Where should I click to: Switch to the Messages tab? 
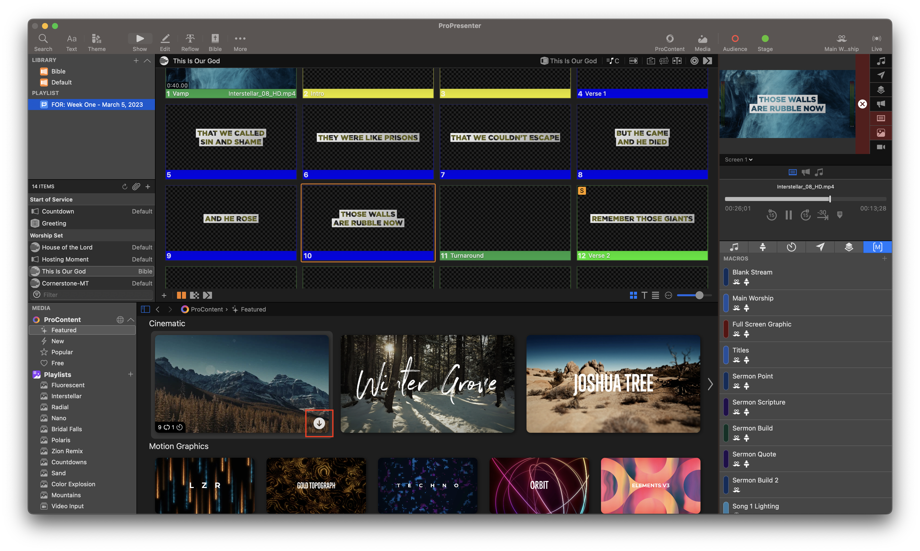coord(820,247)
